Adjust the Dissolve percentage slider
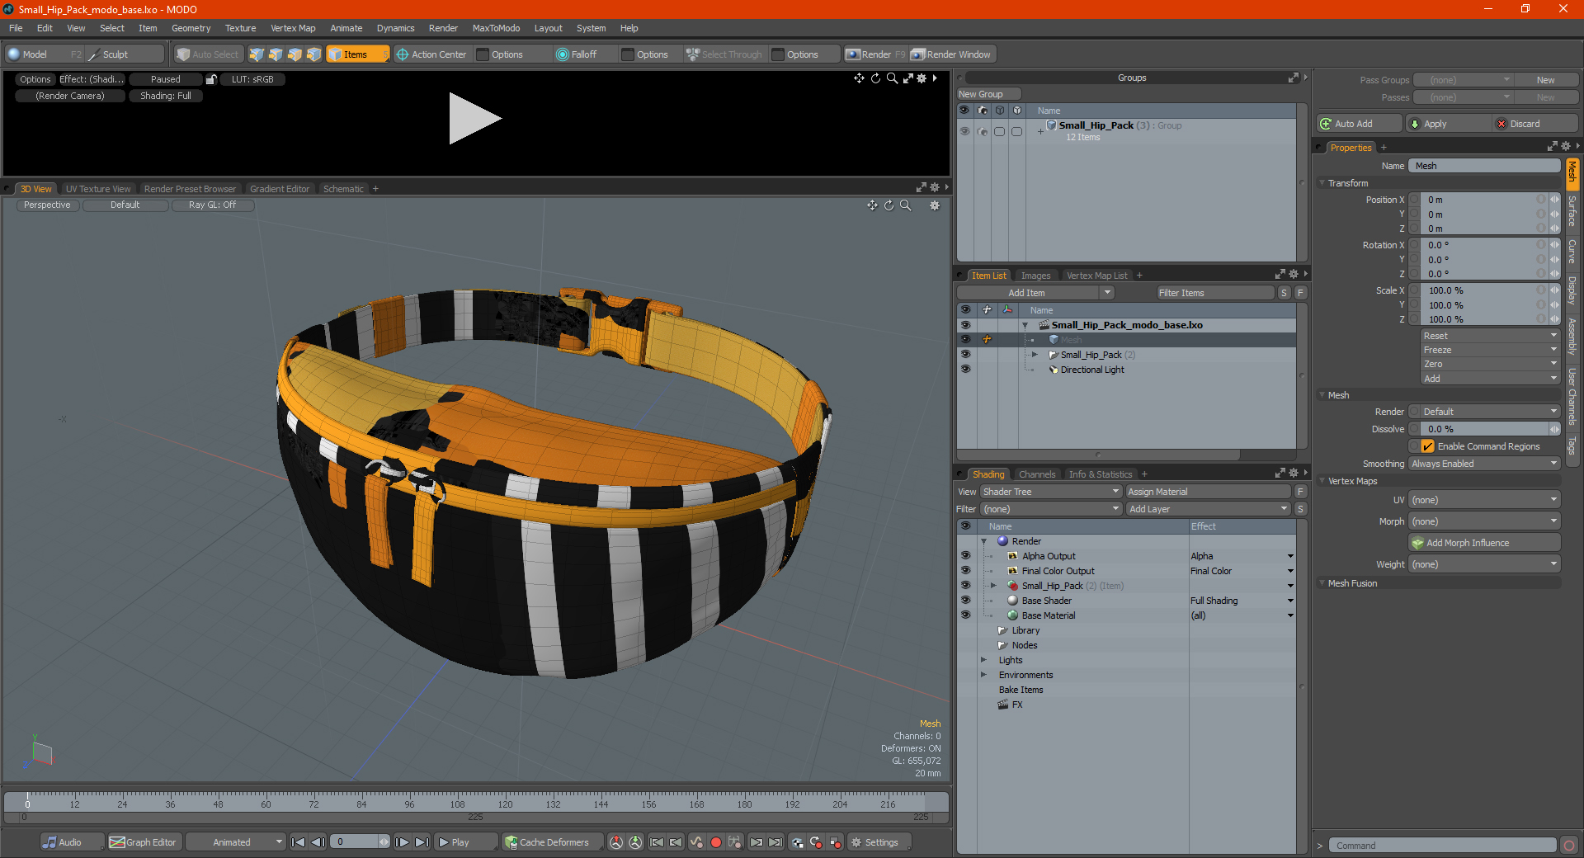This screenshot has width=1584, height=858. [x=1484, y=429]
